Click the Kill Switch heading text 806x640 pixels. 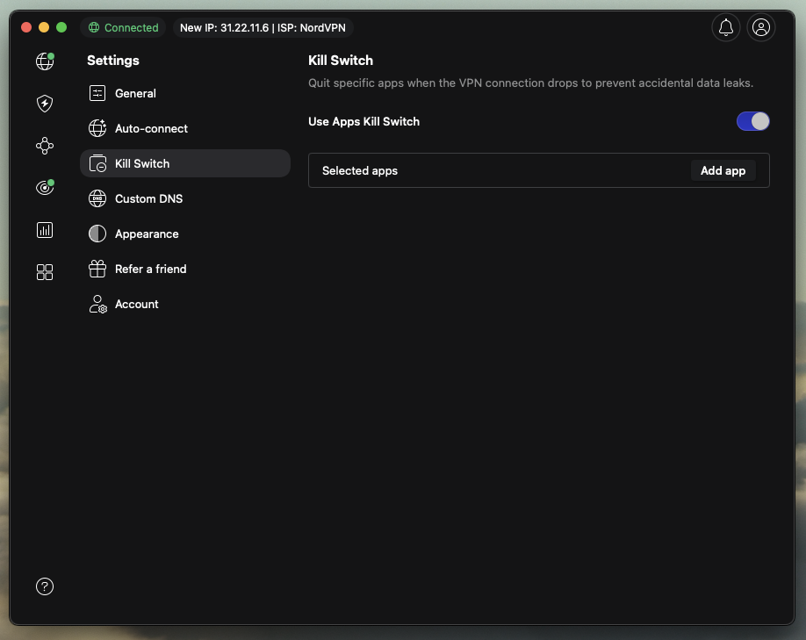click(341, 61)
